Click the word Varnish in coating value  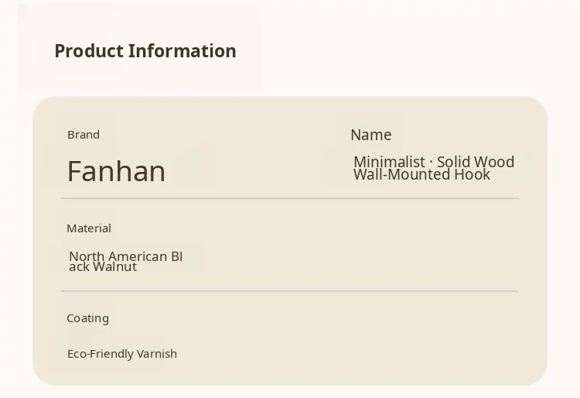coord(156,354)
